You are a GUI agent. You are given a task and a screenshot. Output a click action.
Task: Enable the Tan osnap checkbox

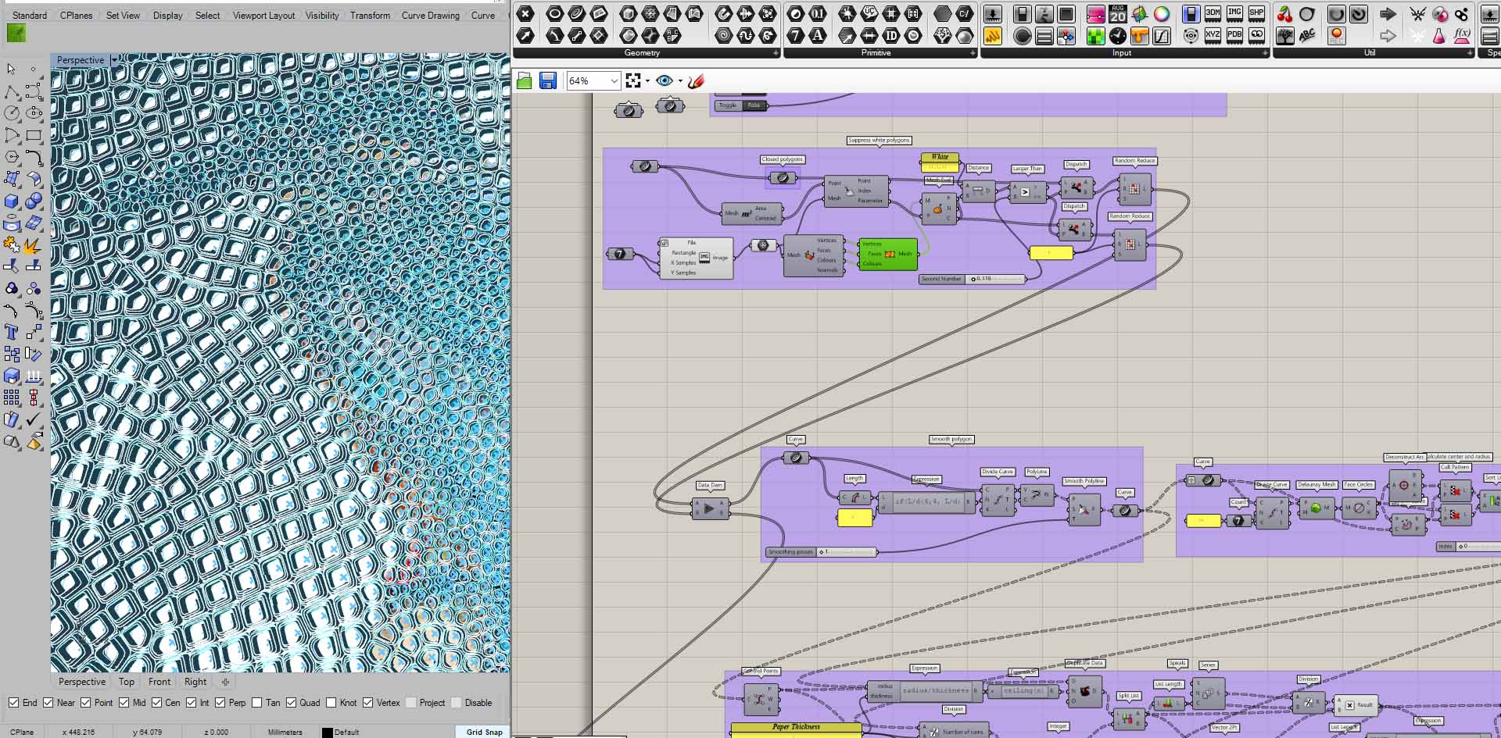pyautogui.click(x=256, y=703)
